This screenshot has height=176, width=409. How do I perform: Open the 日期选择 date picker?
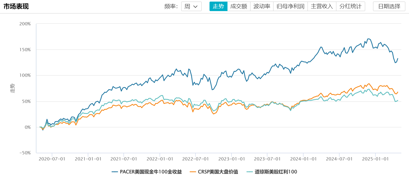coord(389,6)
